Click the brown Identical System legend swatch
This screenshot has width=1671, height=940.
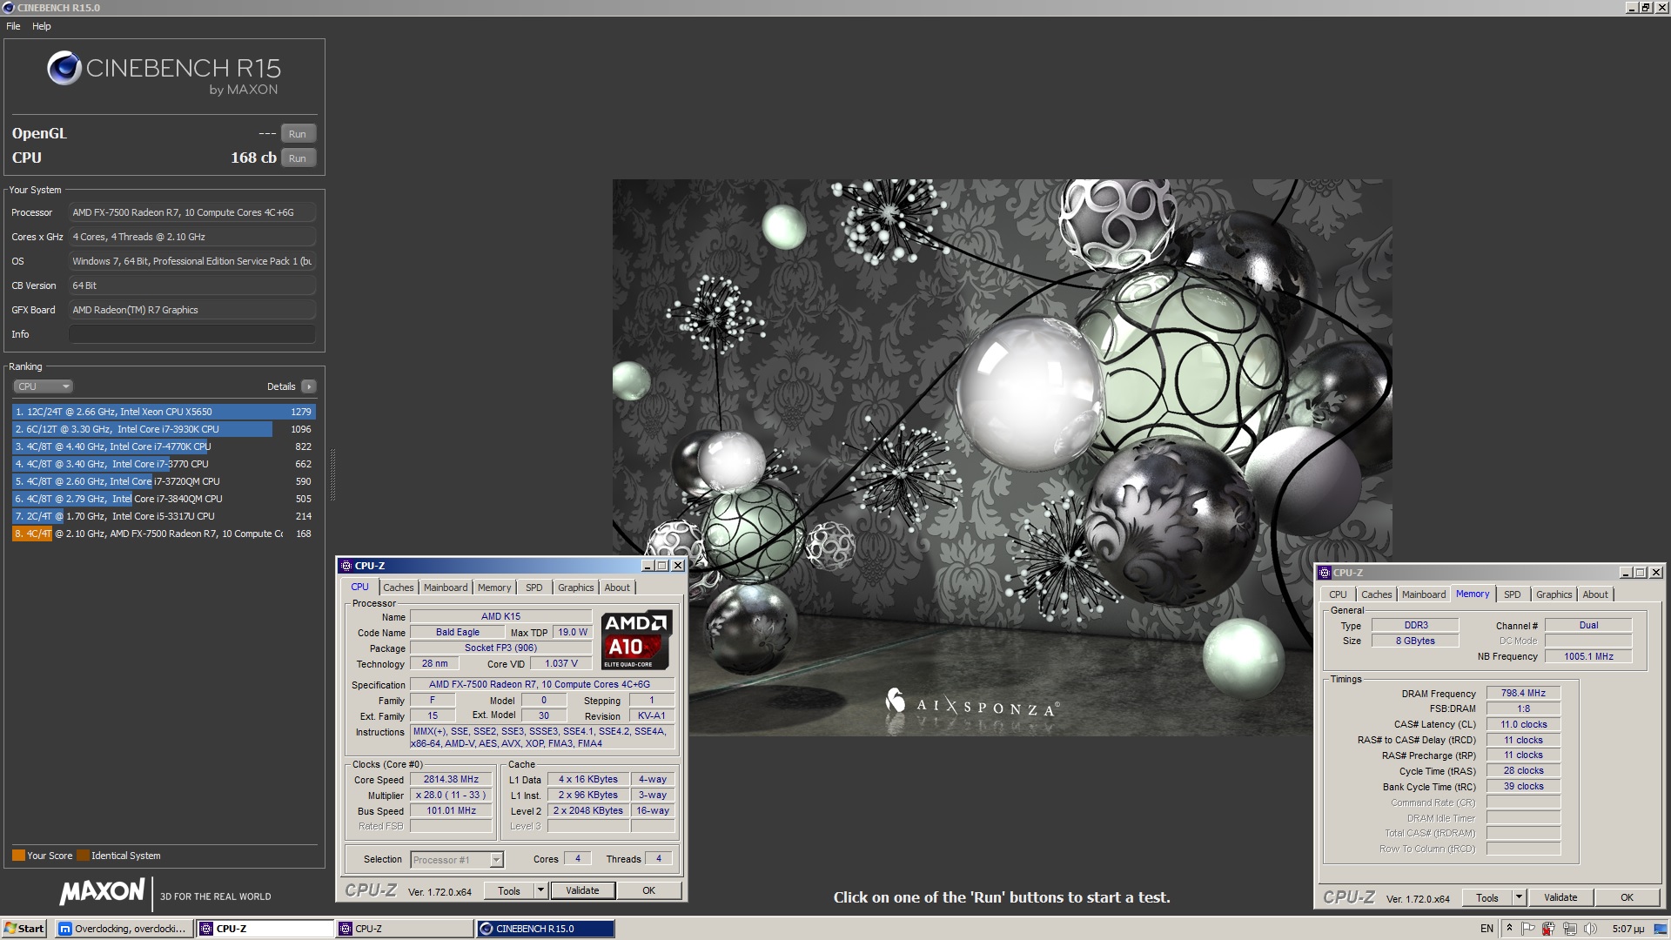[83, 856]
